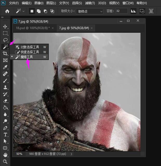Select the Hand tool

pyautogui.click(x=5, y=155)
